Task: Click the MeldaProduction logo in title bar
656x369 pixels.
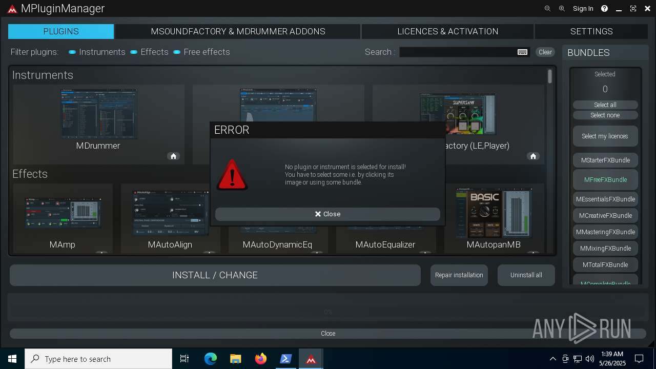Action: [12, 9]
